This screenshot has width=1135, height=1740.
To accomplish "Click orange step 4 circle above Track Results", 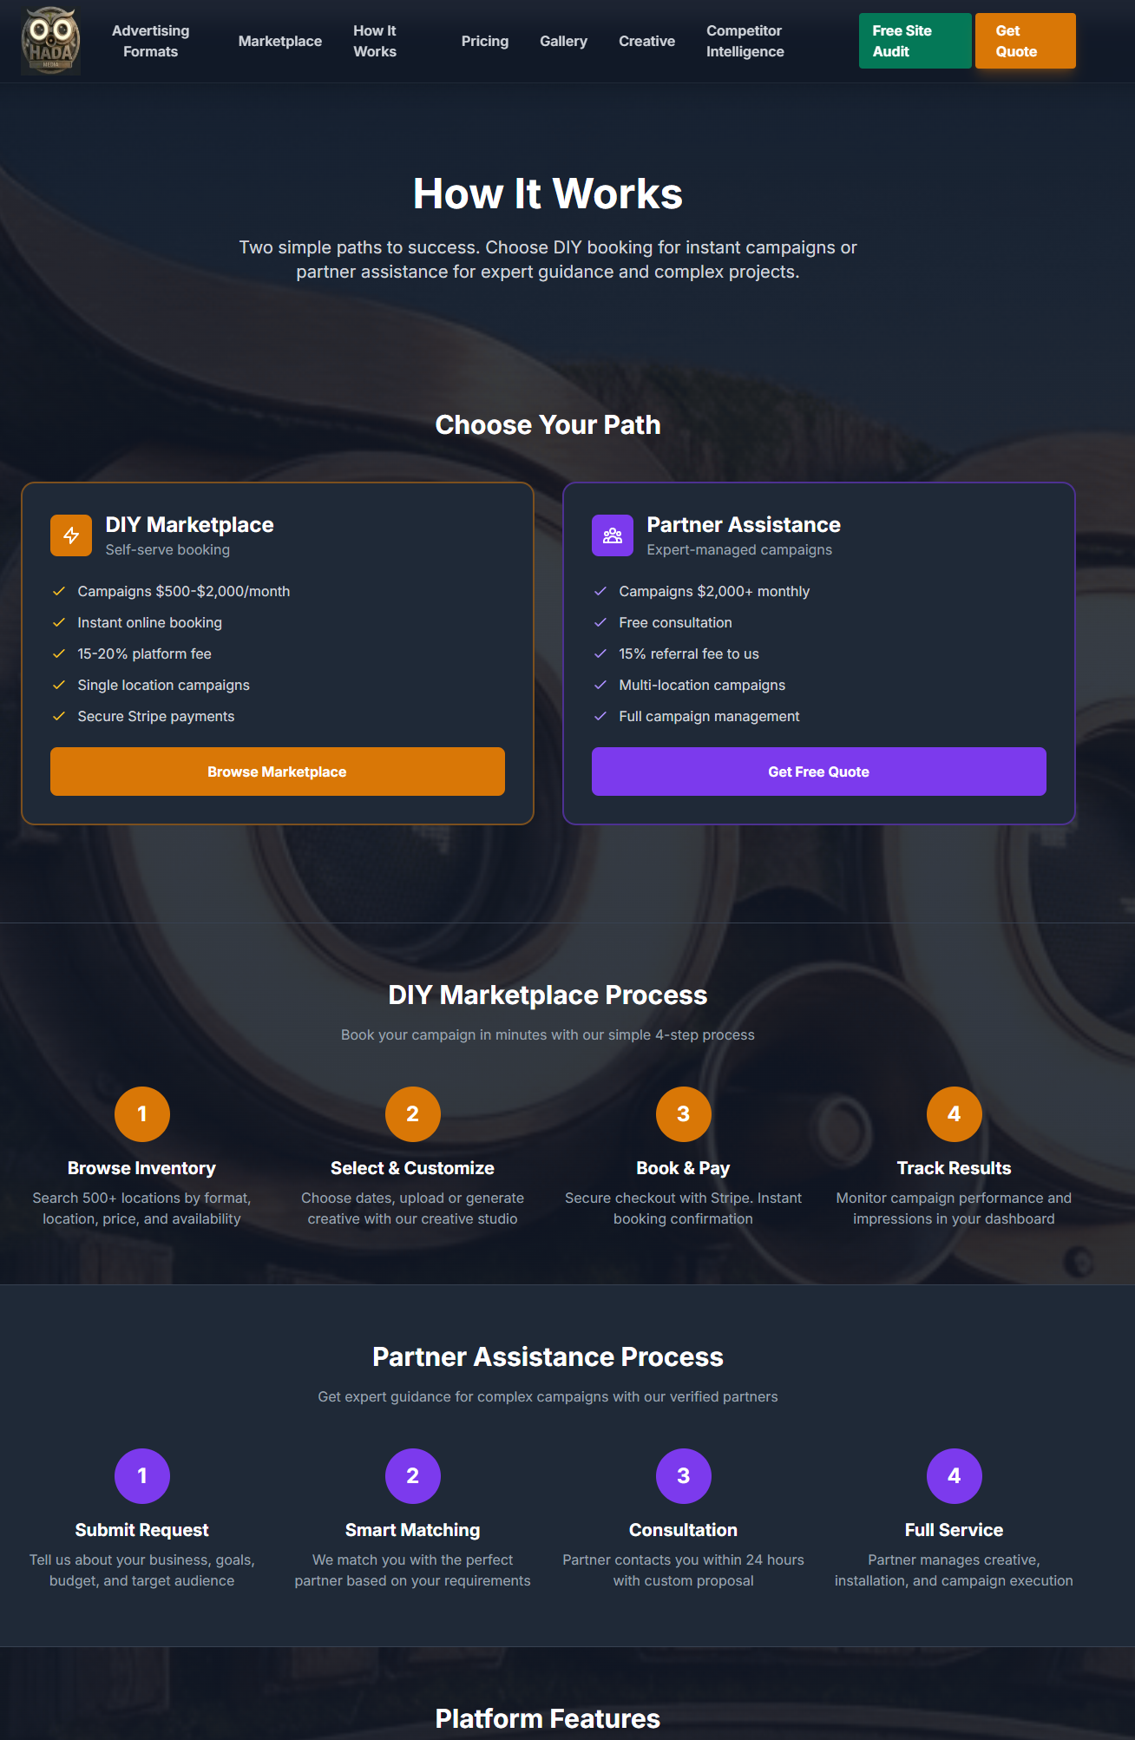I will 955,1114.
